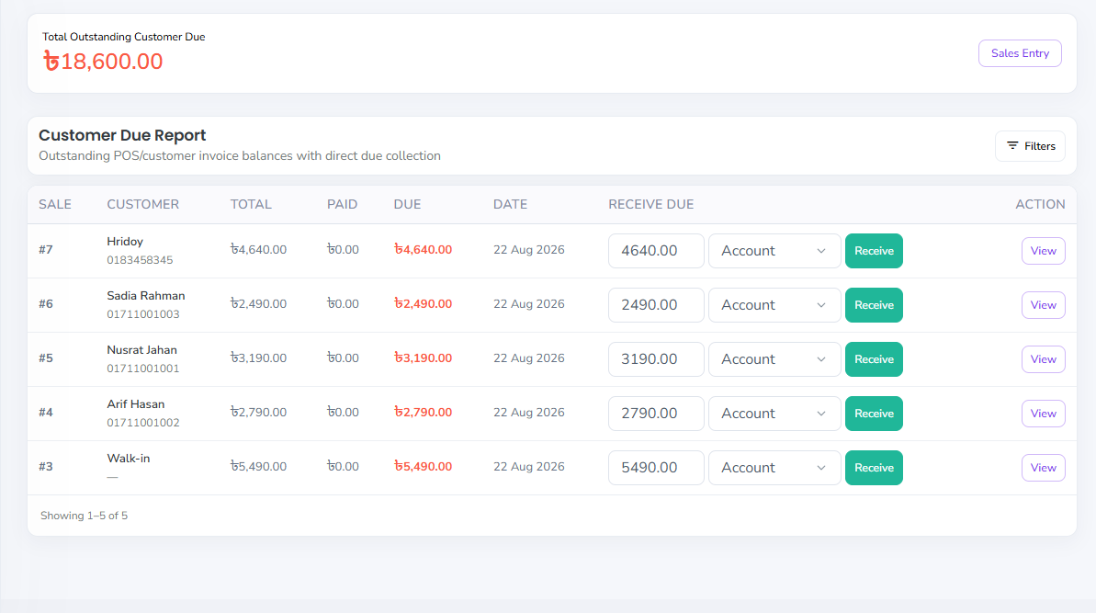
Task: View sale #3 details
Action: tap(1043, 468)
